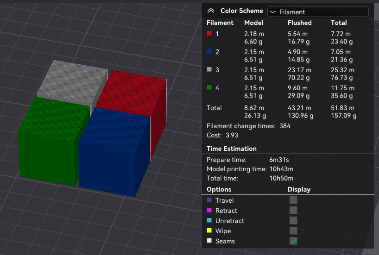Click the Total time 10h50m value
The width and height of the screenshot is (379, 255).
tap(281, 178)
